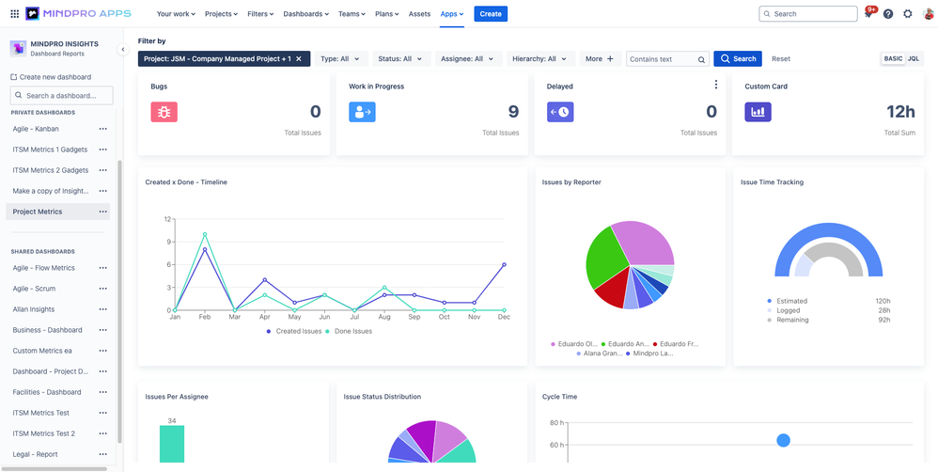The width and height of the screenshot is (938, 472).
Task: Click the Mindpro Apps logo
Action: tap(78, 14)
